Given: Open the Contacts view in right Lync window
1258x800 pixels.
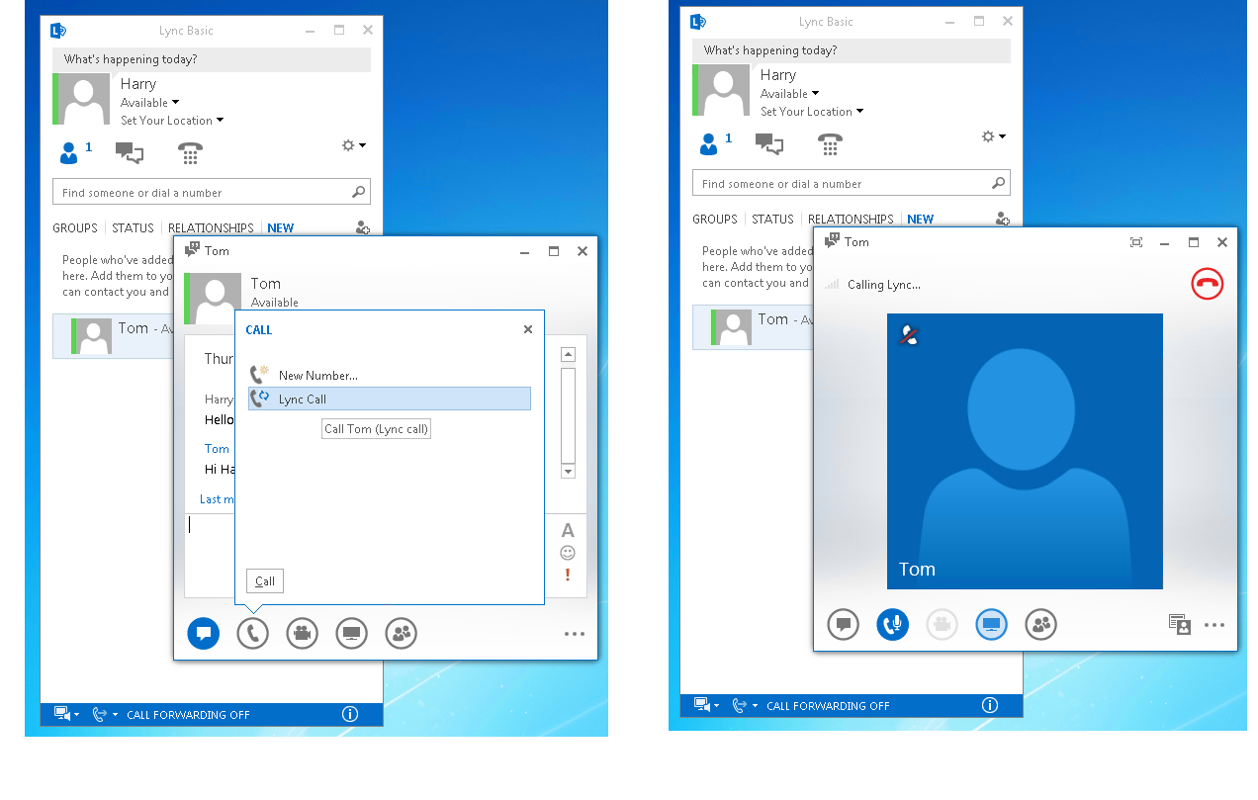Looking at the screenshot, I should pos(709,144).
